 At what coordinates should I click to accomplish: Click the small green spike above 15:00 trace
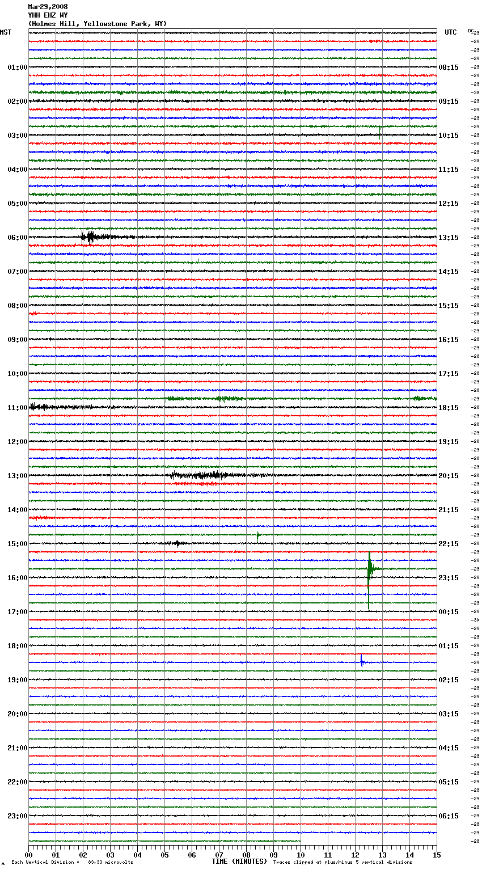pos(257,535)
